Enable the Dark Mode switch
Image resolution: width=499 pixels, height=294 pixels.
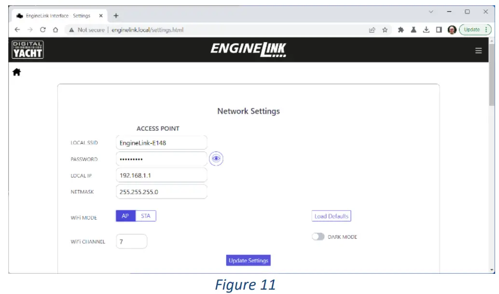(x=319, y=237)
